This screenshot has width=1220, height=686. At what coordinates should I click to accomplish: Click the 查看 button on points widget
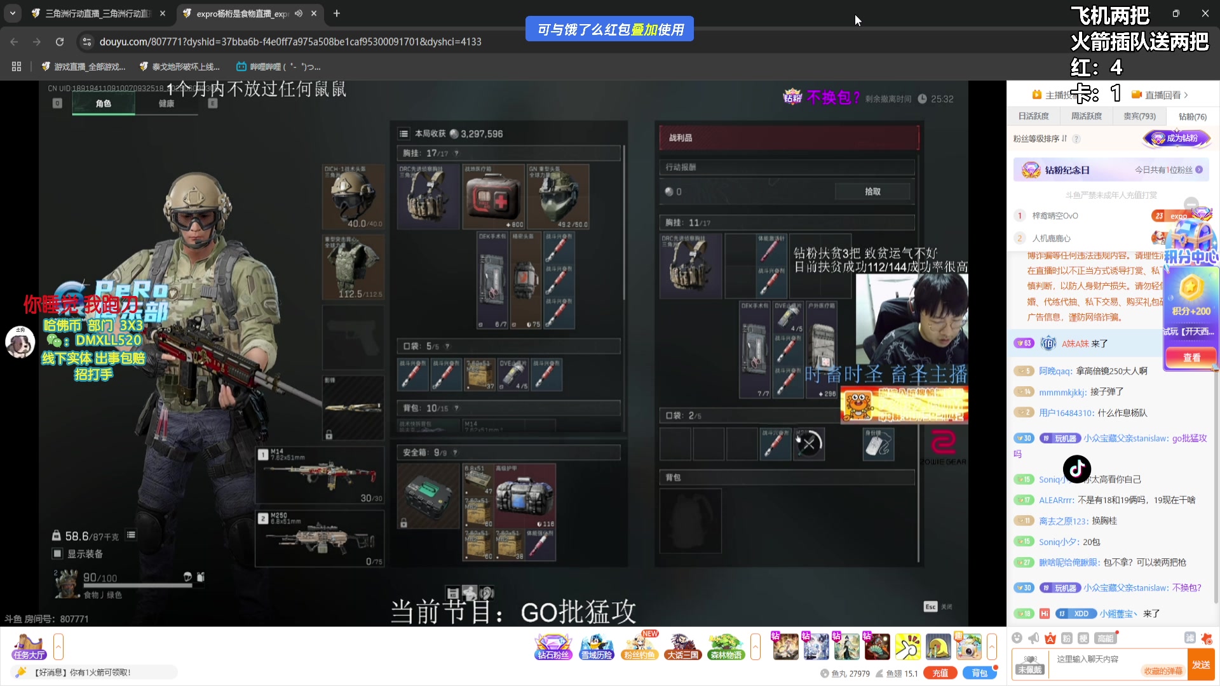[1191, 358]
